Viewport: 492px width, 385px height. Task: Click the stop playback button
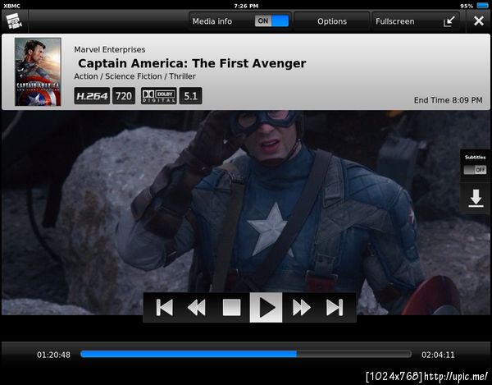[231, 308]
